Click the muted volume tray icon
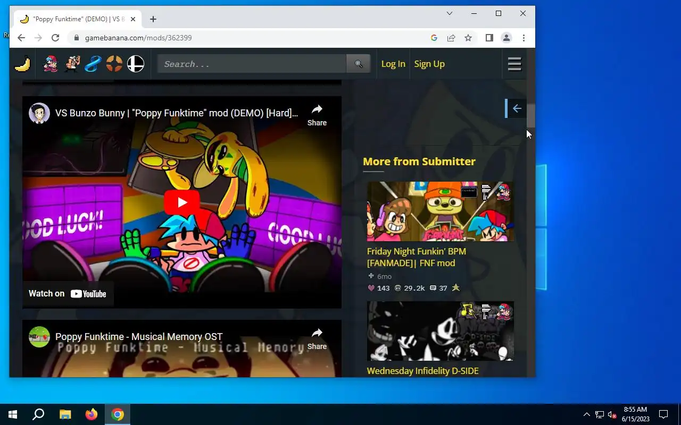This screenshot has height=425, width=681. pos(612,414)
